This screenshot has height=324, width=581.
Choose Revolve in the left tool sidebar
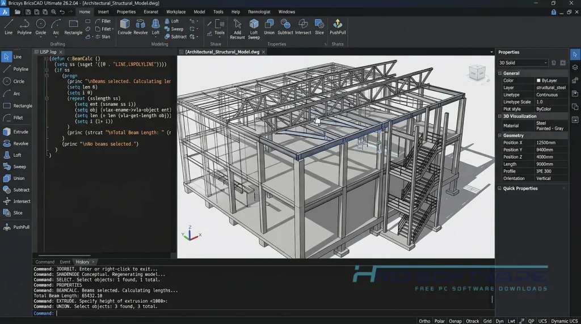[16, 143]
